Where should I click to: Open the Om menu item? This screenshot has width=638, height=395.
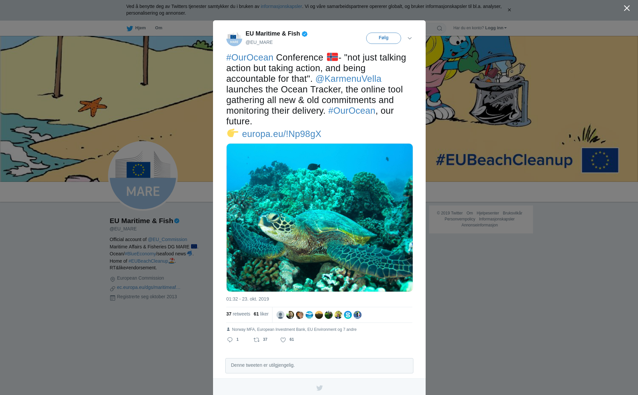click(159, 28)
